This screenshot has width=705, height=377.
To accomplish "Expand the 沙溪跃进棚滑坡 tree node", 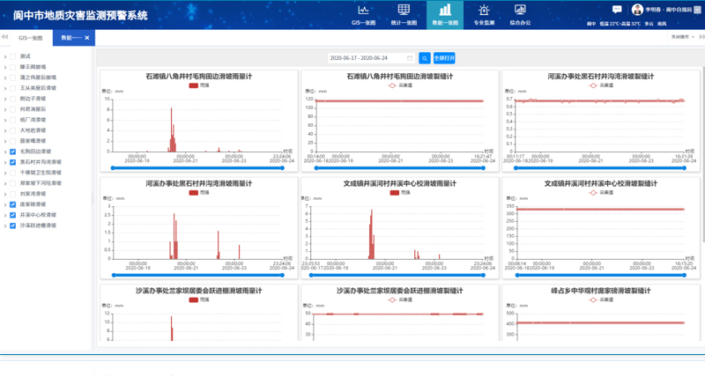I will [4, 225].
